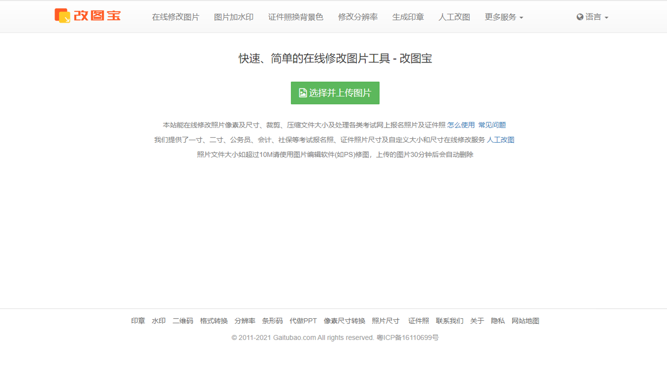Go to 二维码 from the footer

click(183, 321)
